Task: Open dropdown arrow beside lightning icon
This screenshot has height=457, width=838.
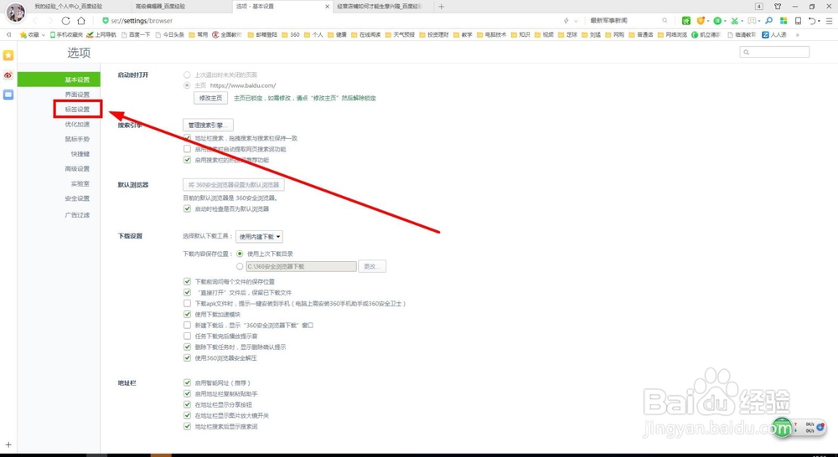Action: pos(577,21)
